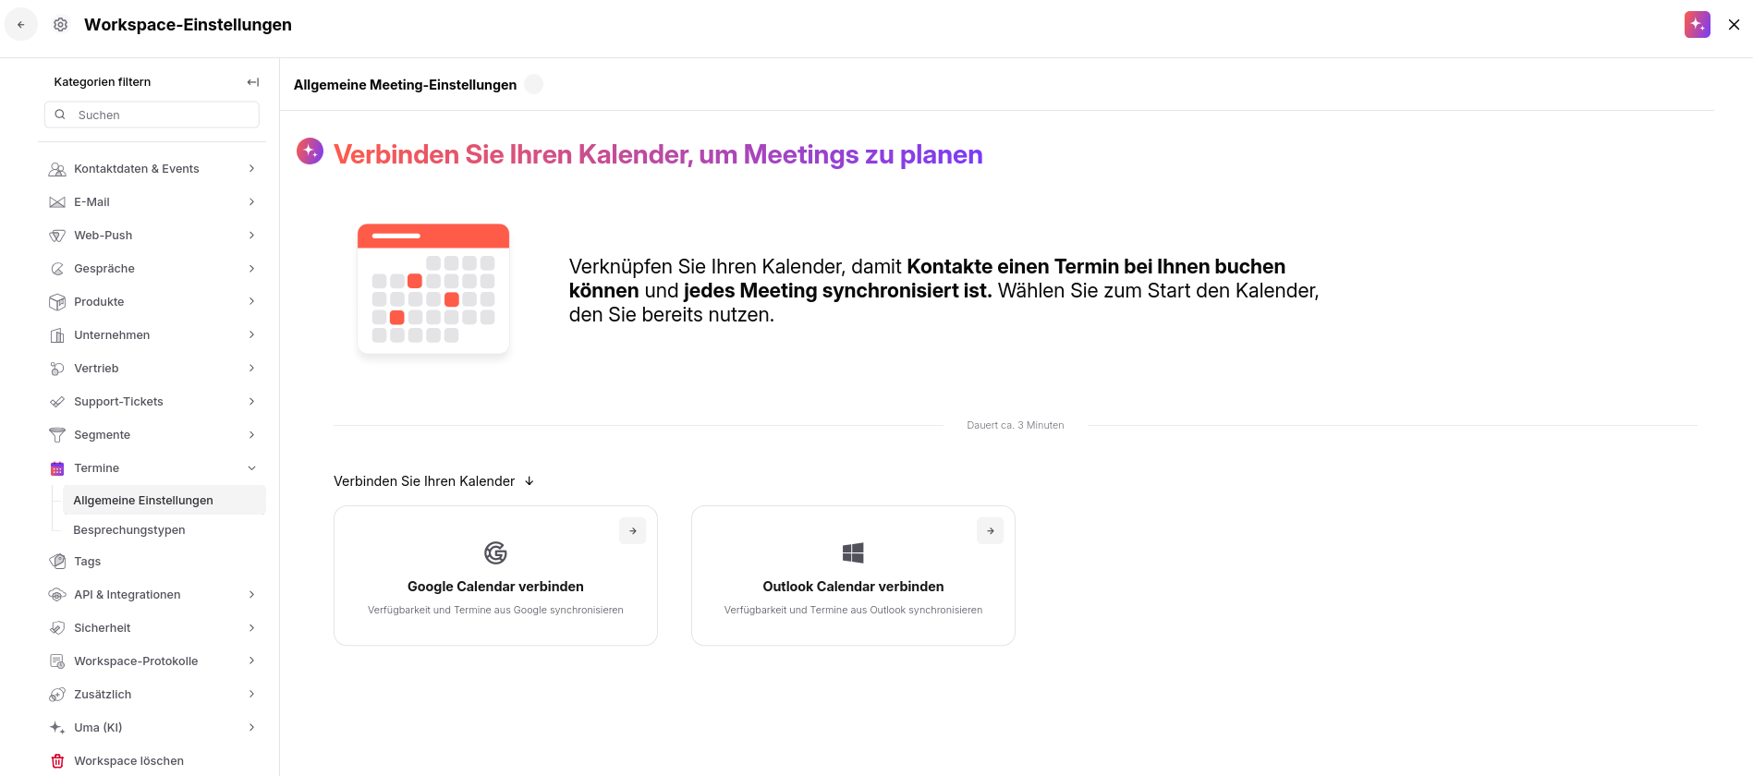Click the E-Mail envelope icon
The height and width of the screenshot is (776, 1753).
tap(57, 202)
